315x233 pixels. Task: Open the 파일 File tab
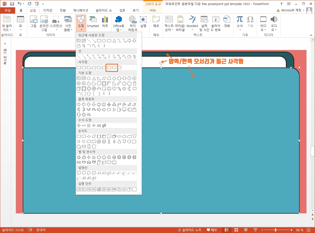pyautogui.click(x=8, y=10)
